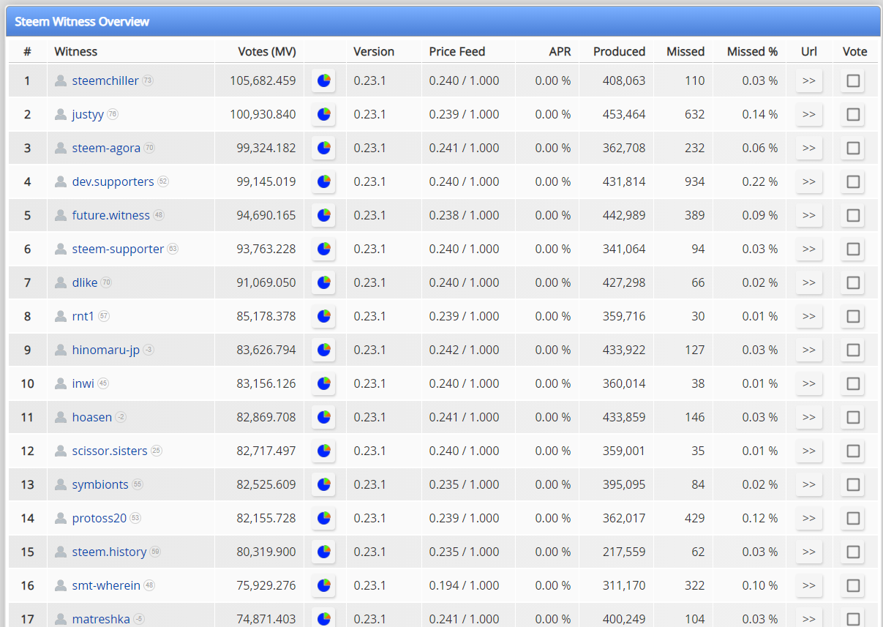Click the Witness column header
Image resolution: width=883 pixels, height=627 pixels.
(76, 51)
